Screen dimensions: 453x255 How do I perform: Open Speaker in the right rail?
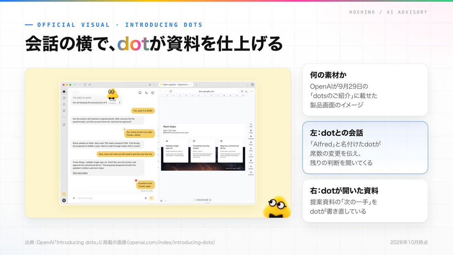pyautogui.click(x=251, y=167)
